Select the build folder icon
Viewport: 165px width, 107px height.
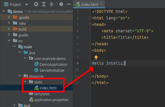15,29
